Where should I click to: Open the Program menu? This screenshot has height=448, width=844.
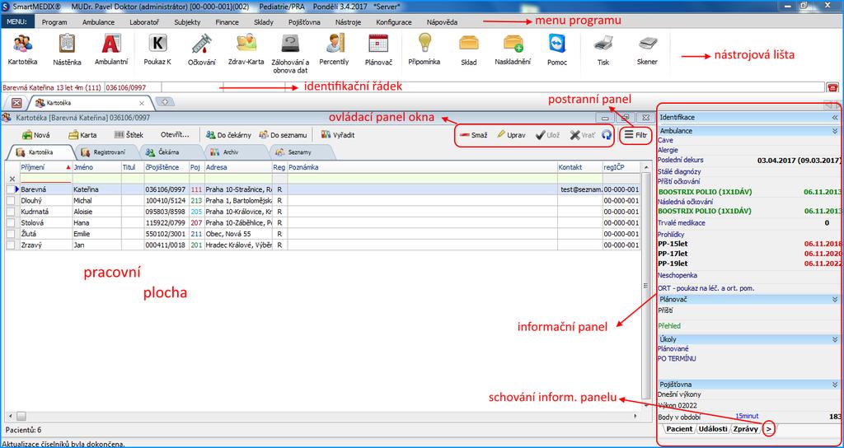(54, 22)
